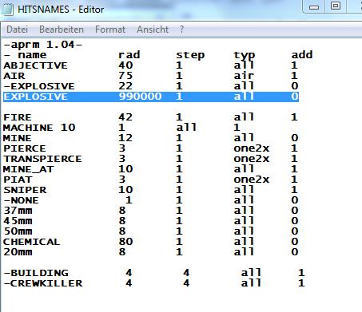Click rad value 10 in MINE_AT row
This screenshot has height=312, width=362.
click(x=125, y=169)
